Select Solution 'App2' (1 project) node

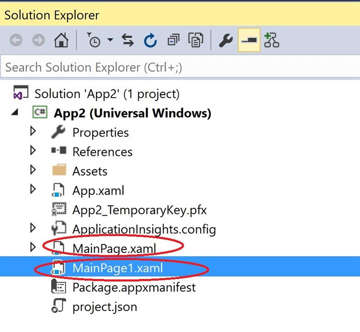107,94
